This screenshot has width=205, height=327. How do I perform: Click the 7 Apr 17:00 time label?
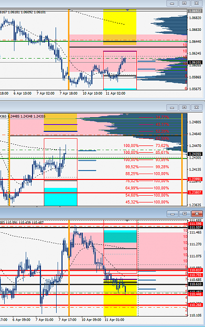coord(67,320)
